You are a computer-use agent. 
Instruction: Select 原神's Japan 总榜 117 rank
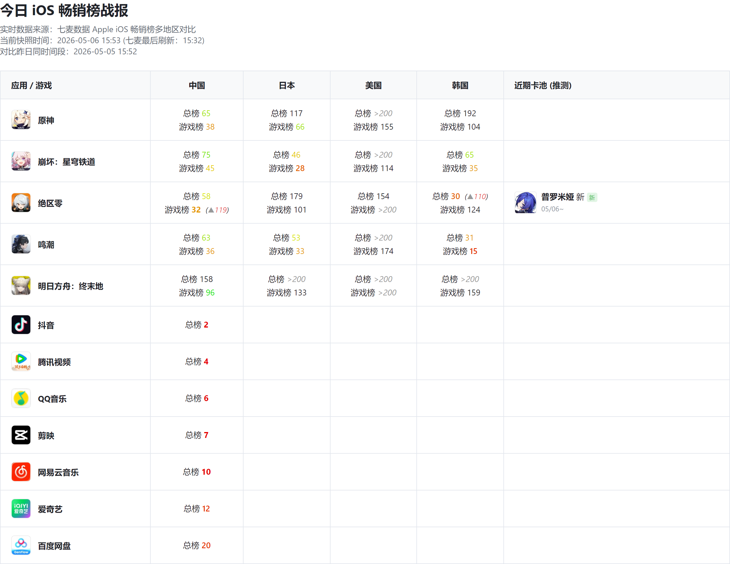coord(287,113)
